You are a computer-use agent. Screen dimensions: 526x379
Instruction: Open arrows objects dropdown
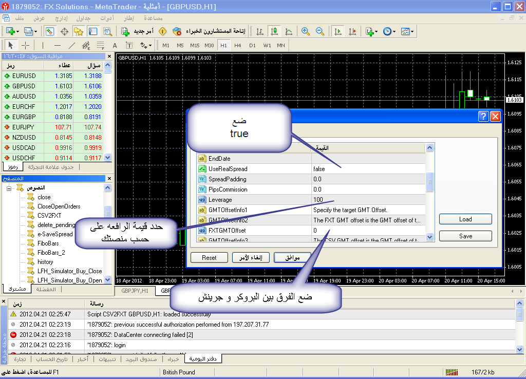(x=145, y=45)
